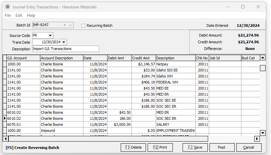Image resolution: width=271 pixels, height=155 pixels.
Task: Expand the Batch Id dropdown
Action: pyautogui.click(x=65, y=25)
